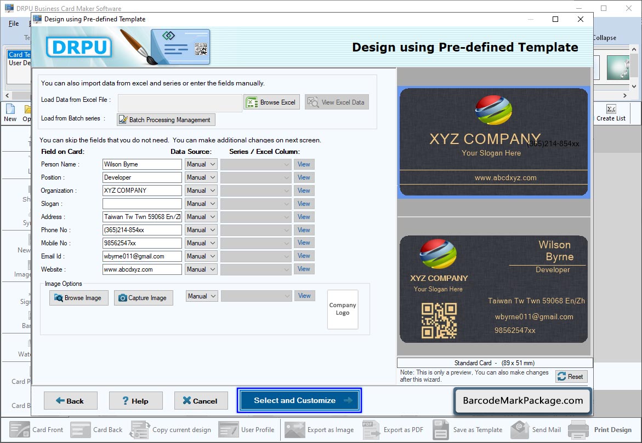The width and height of the screenshot is (642, 443).
Task: Open Person Name data source dropdown
Action: (x=201, y=164)
